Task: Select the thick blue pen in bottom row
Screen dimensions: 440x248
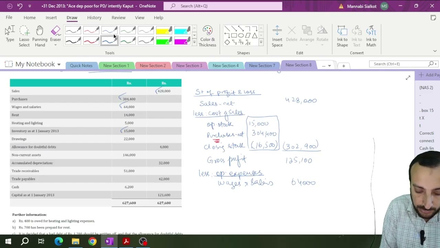Action: [x=109, y=41]
